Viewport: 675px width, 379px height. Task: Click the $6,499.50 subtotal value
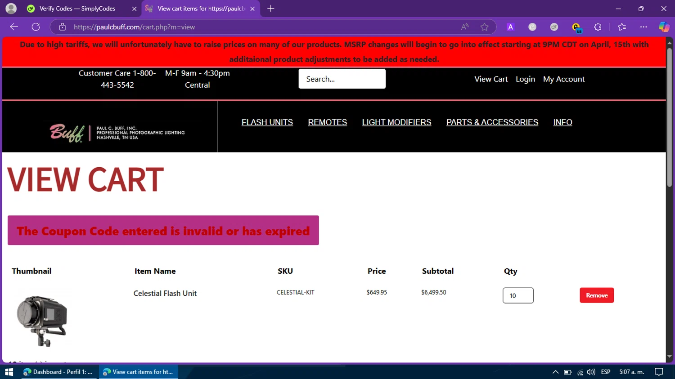coord(434,292)
